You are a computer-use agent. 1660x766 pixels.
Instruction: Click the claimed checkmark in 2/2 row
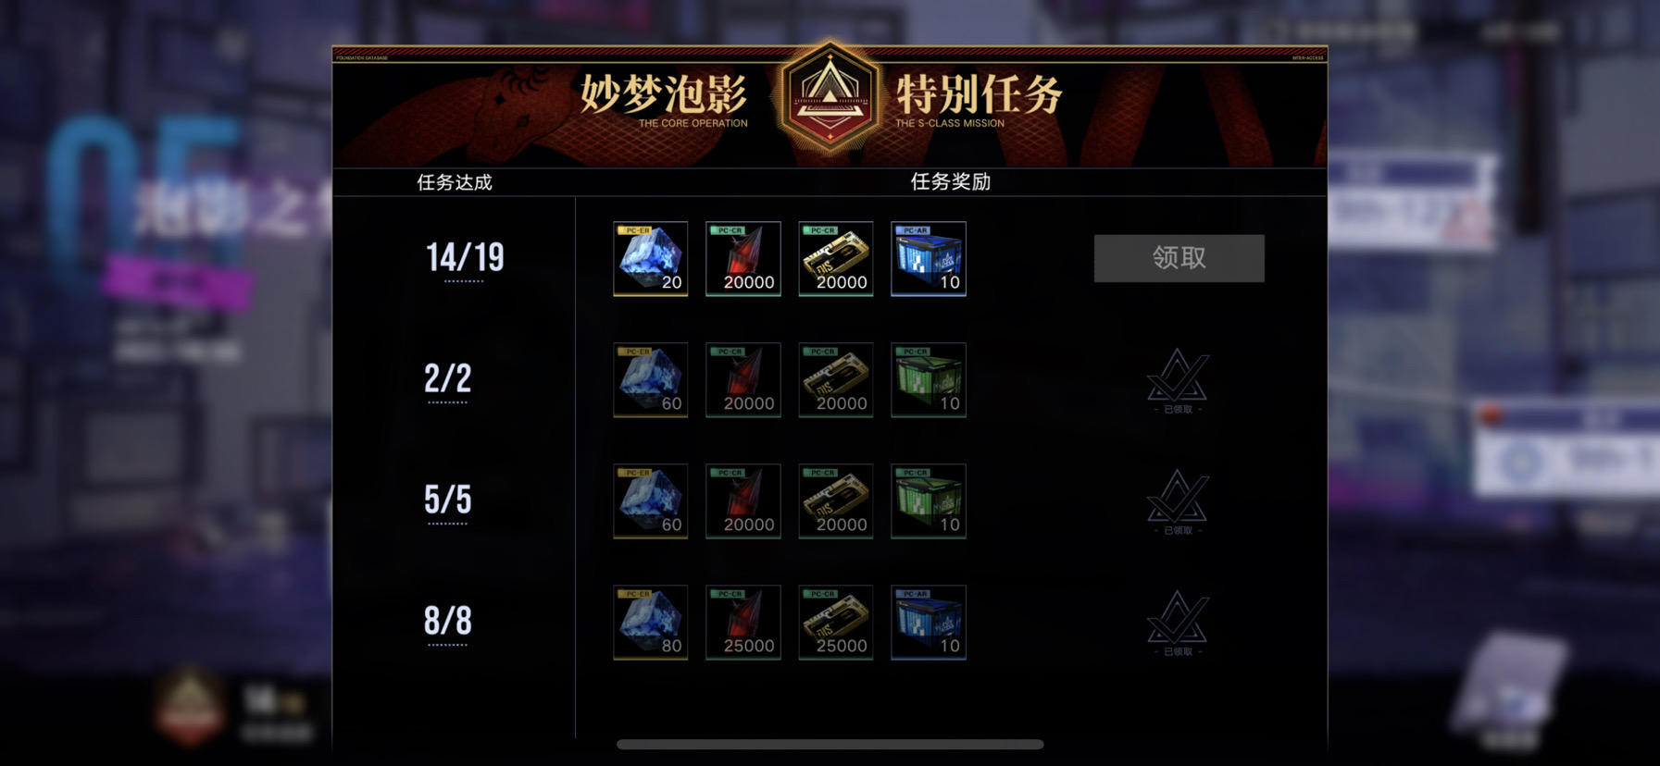(x=1178, y=380)
